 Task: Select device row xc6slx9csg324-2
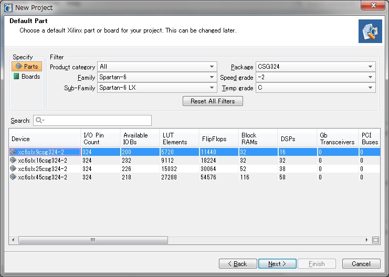[194, 152]
